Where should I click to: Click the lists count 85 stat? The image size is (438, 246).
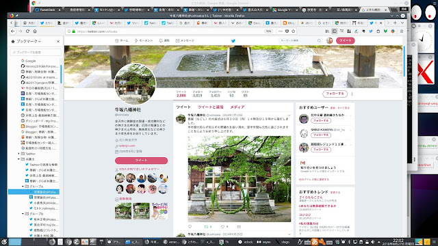(x=245, y=94)
